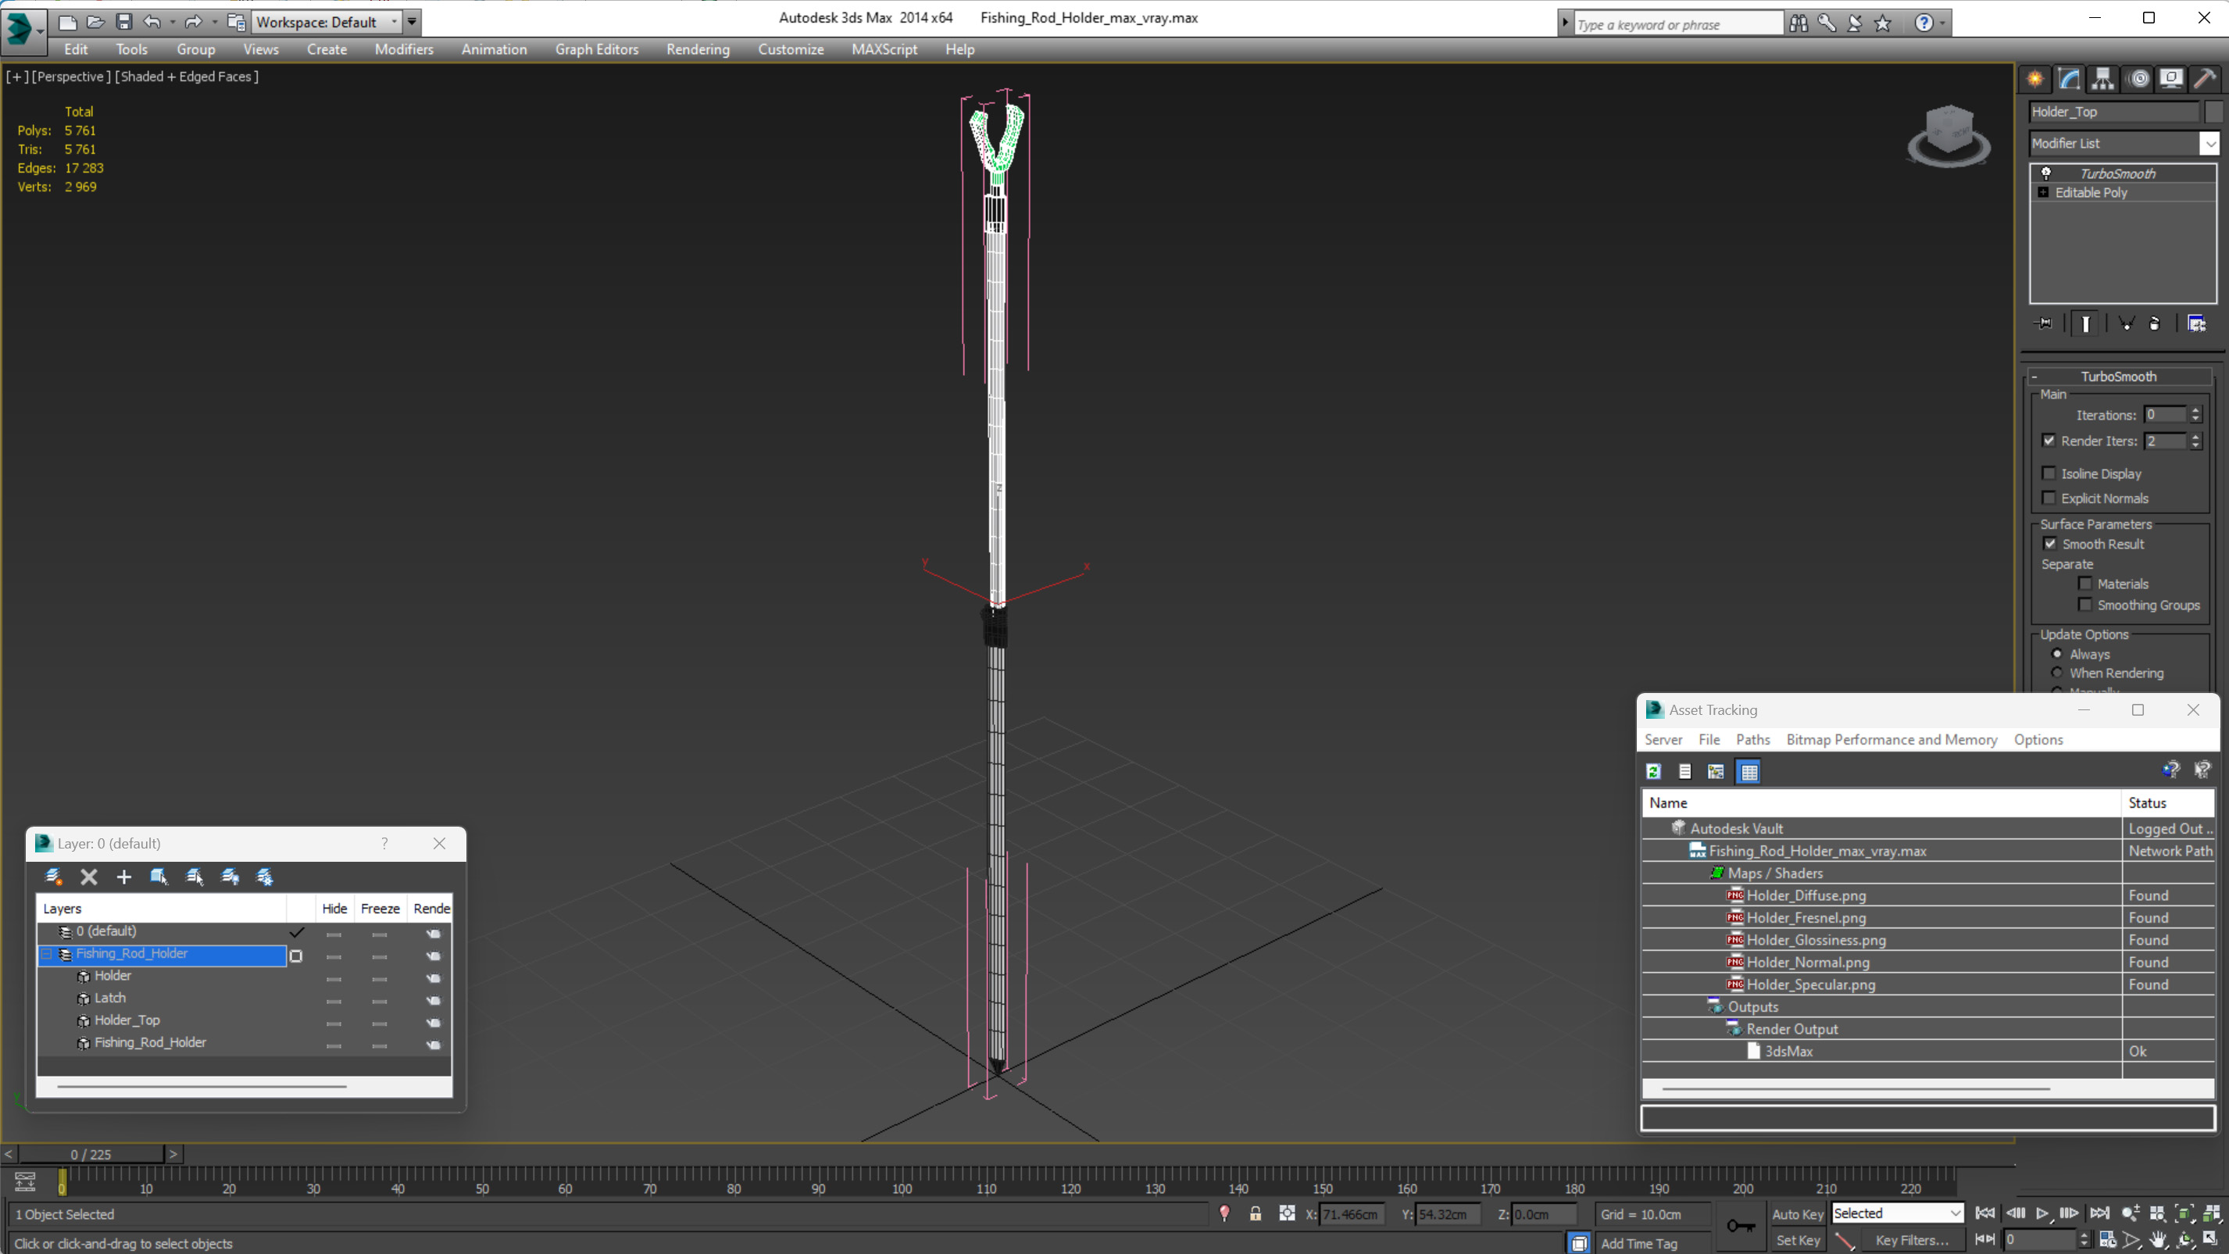Click the Undo arrow icon
The width and height of the screenshot is (2229, 1254).
pos(152,22)
